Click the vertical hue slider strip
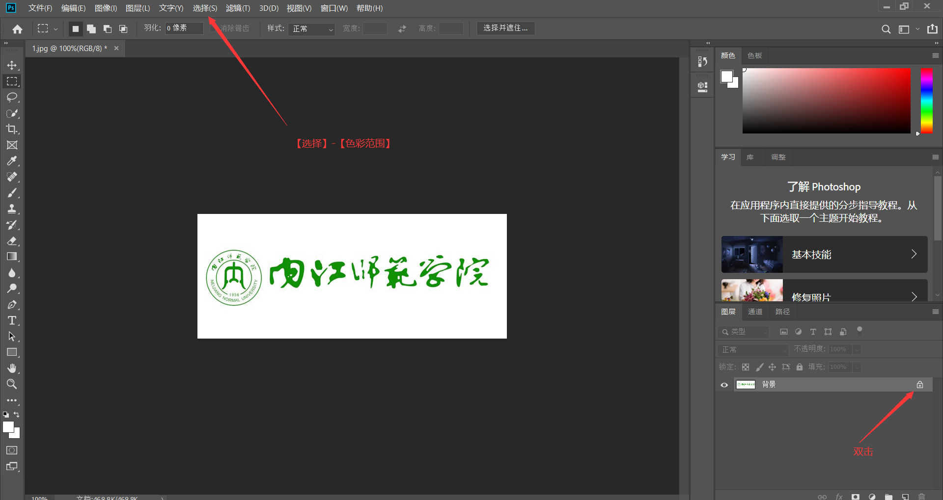This screenshot has width=943, height=500. click(x=927, y=101)
